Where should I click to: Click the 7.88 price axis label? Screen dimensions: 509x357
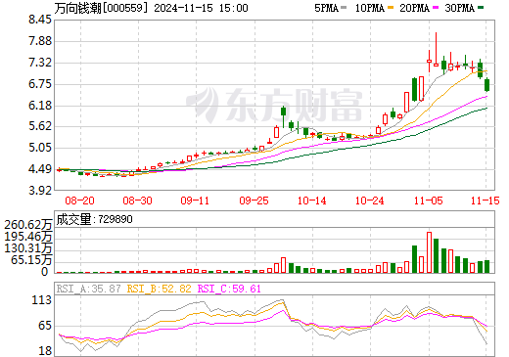(40, 41)
